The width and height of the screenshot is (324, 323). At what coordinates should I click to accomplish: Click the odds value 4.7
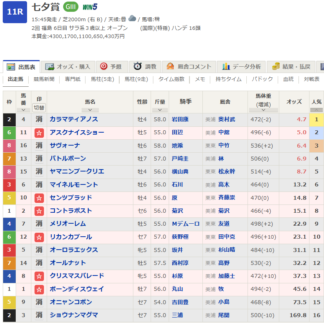302,119
